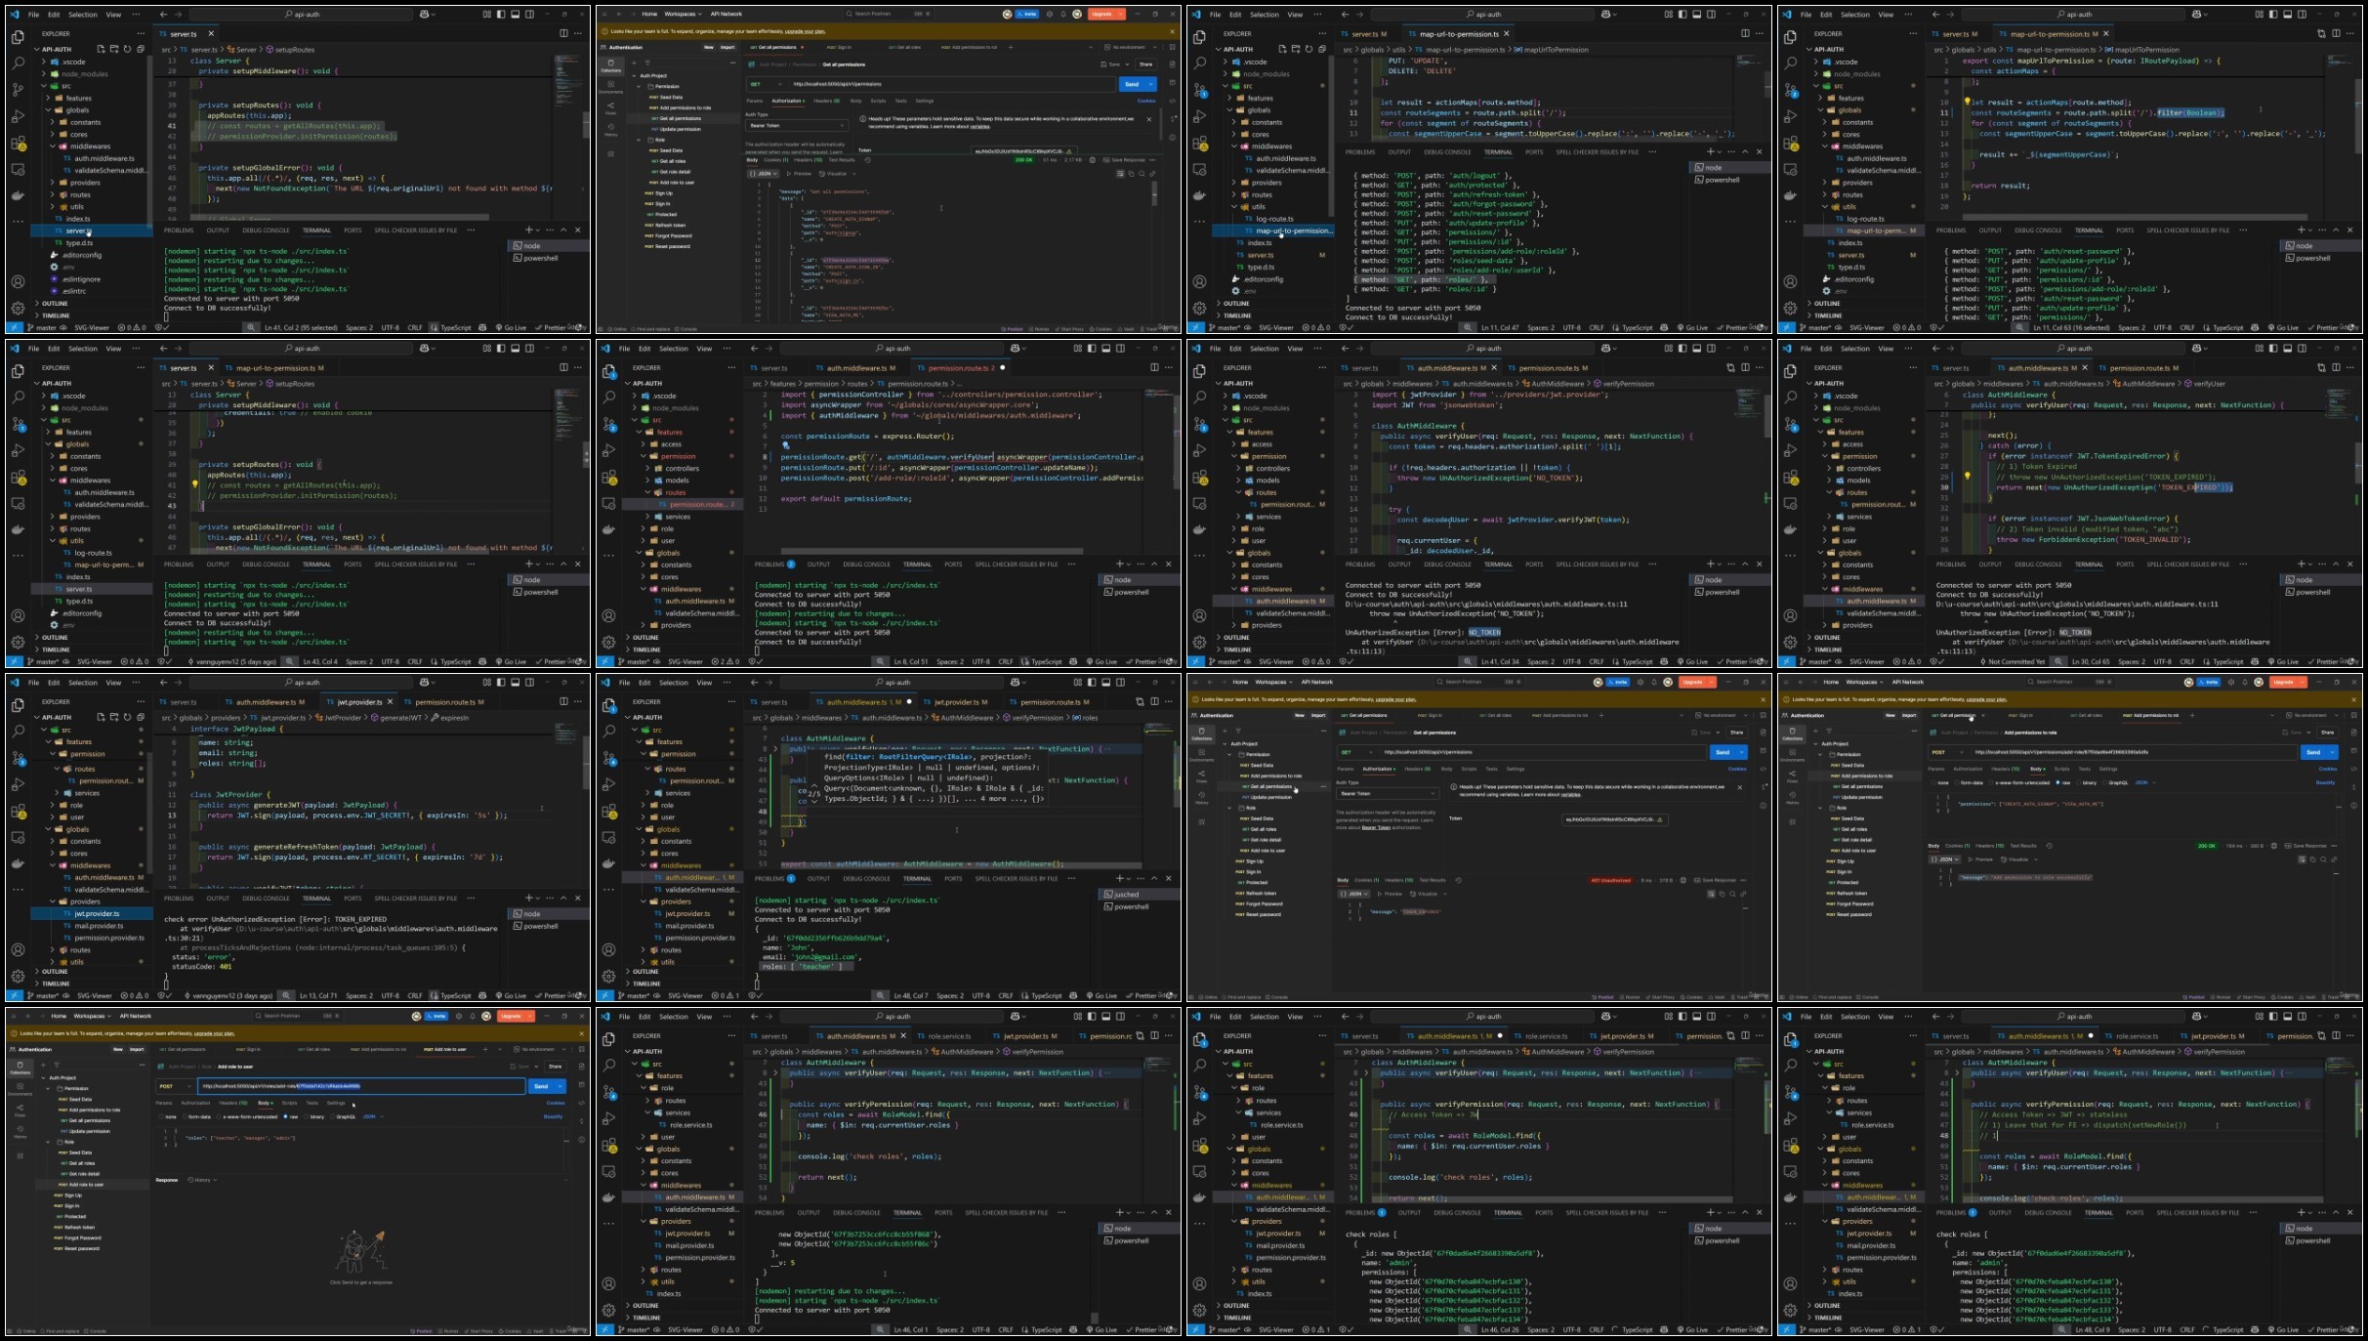Image resolution: width=2368 pixels, height=1341 pixels.
Task: Open Environments in the 401 Unauthorized Postman window
Action: tap(1201, 753)
